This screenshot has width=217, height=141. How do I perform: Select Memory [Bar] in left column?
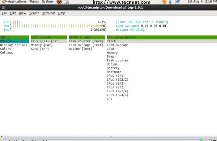(42, 45)
